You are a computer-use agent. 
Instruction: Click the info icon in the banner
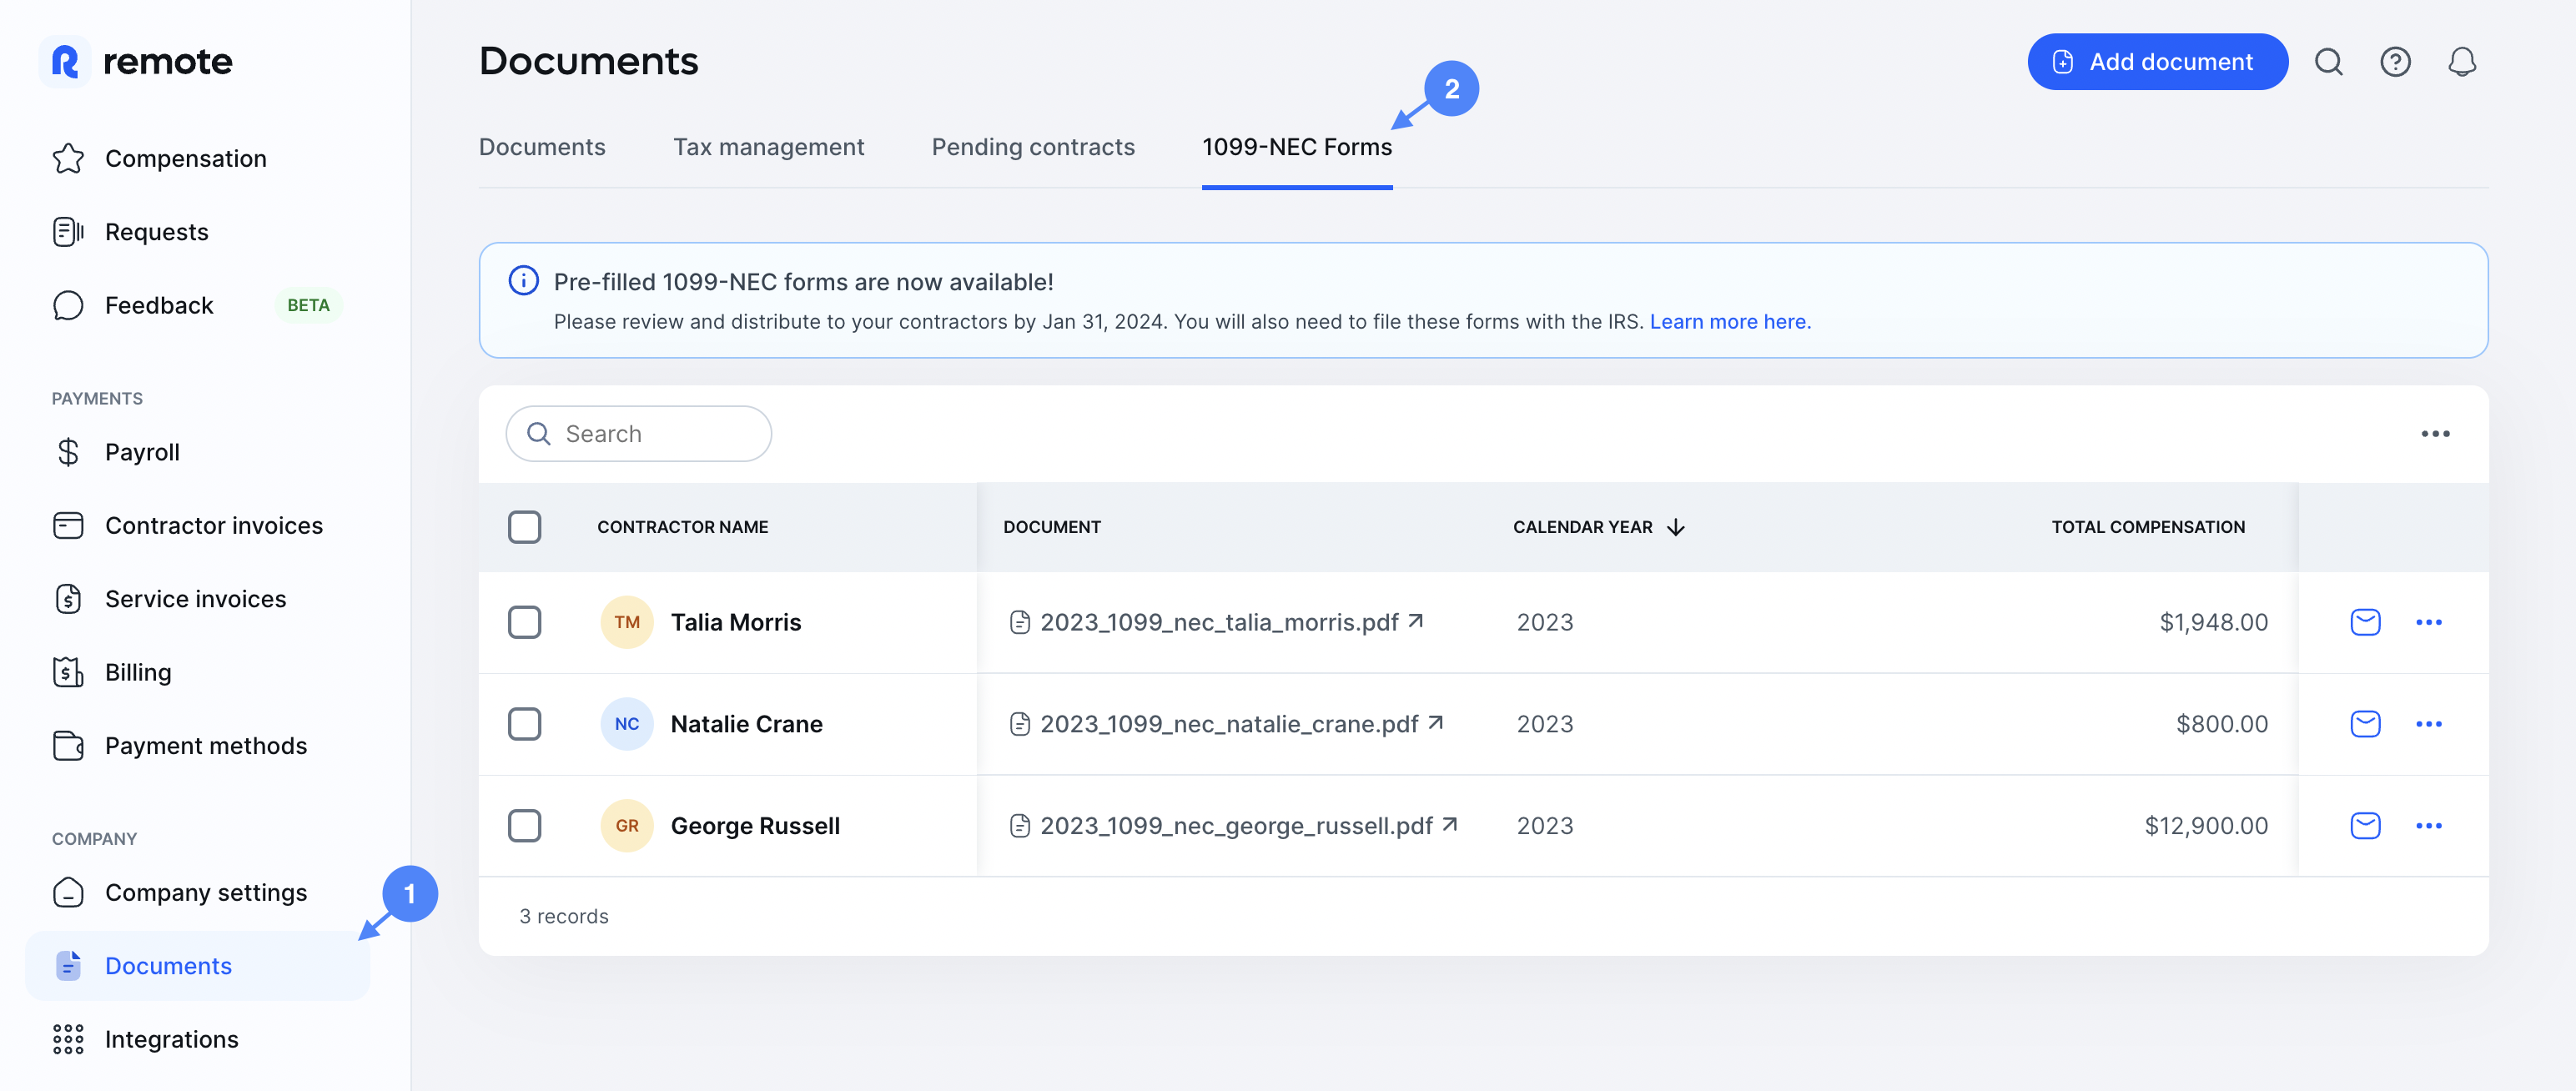coord(523,281)
